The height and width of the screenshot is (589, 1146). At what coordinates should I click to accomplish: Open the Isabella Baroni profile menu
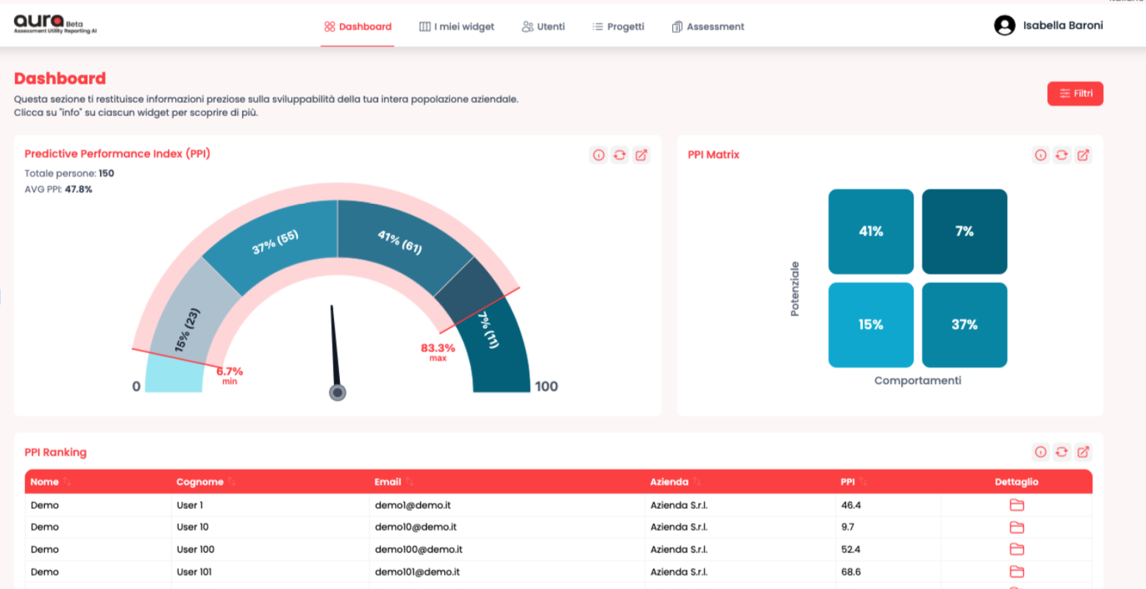[x=1048, y=26]
